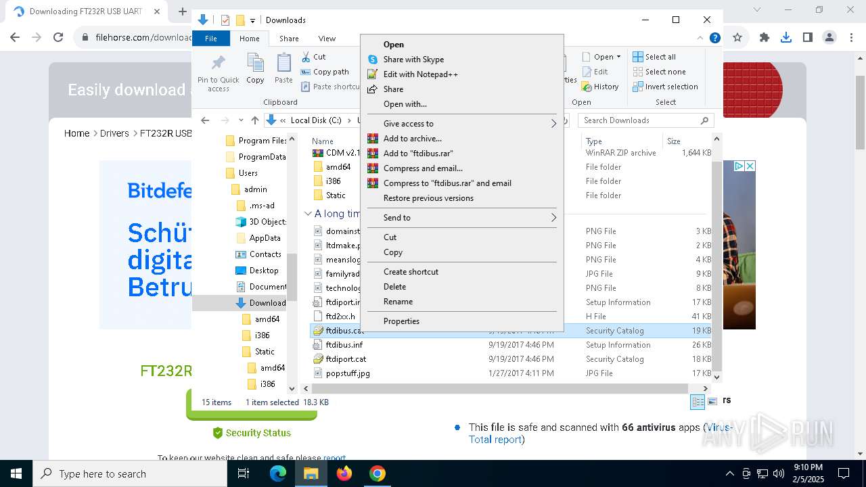This screenshot has width=866, height=487.
Task: Choose Share with Skype
Action: click(462, 60)
